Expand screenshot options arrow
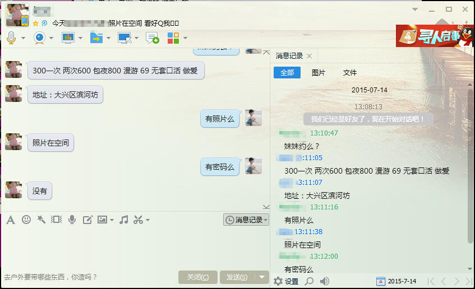The image size is (475, 289). coord(147,220)
